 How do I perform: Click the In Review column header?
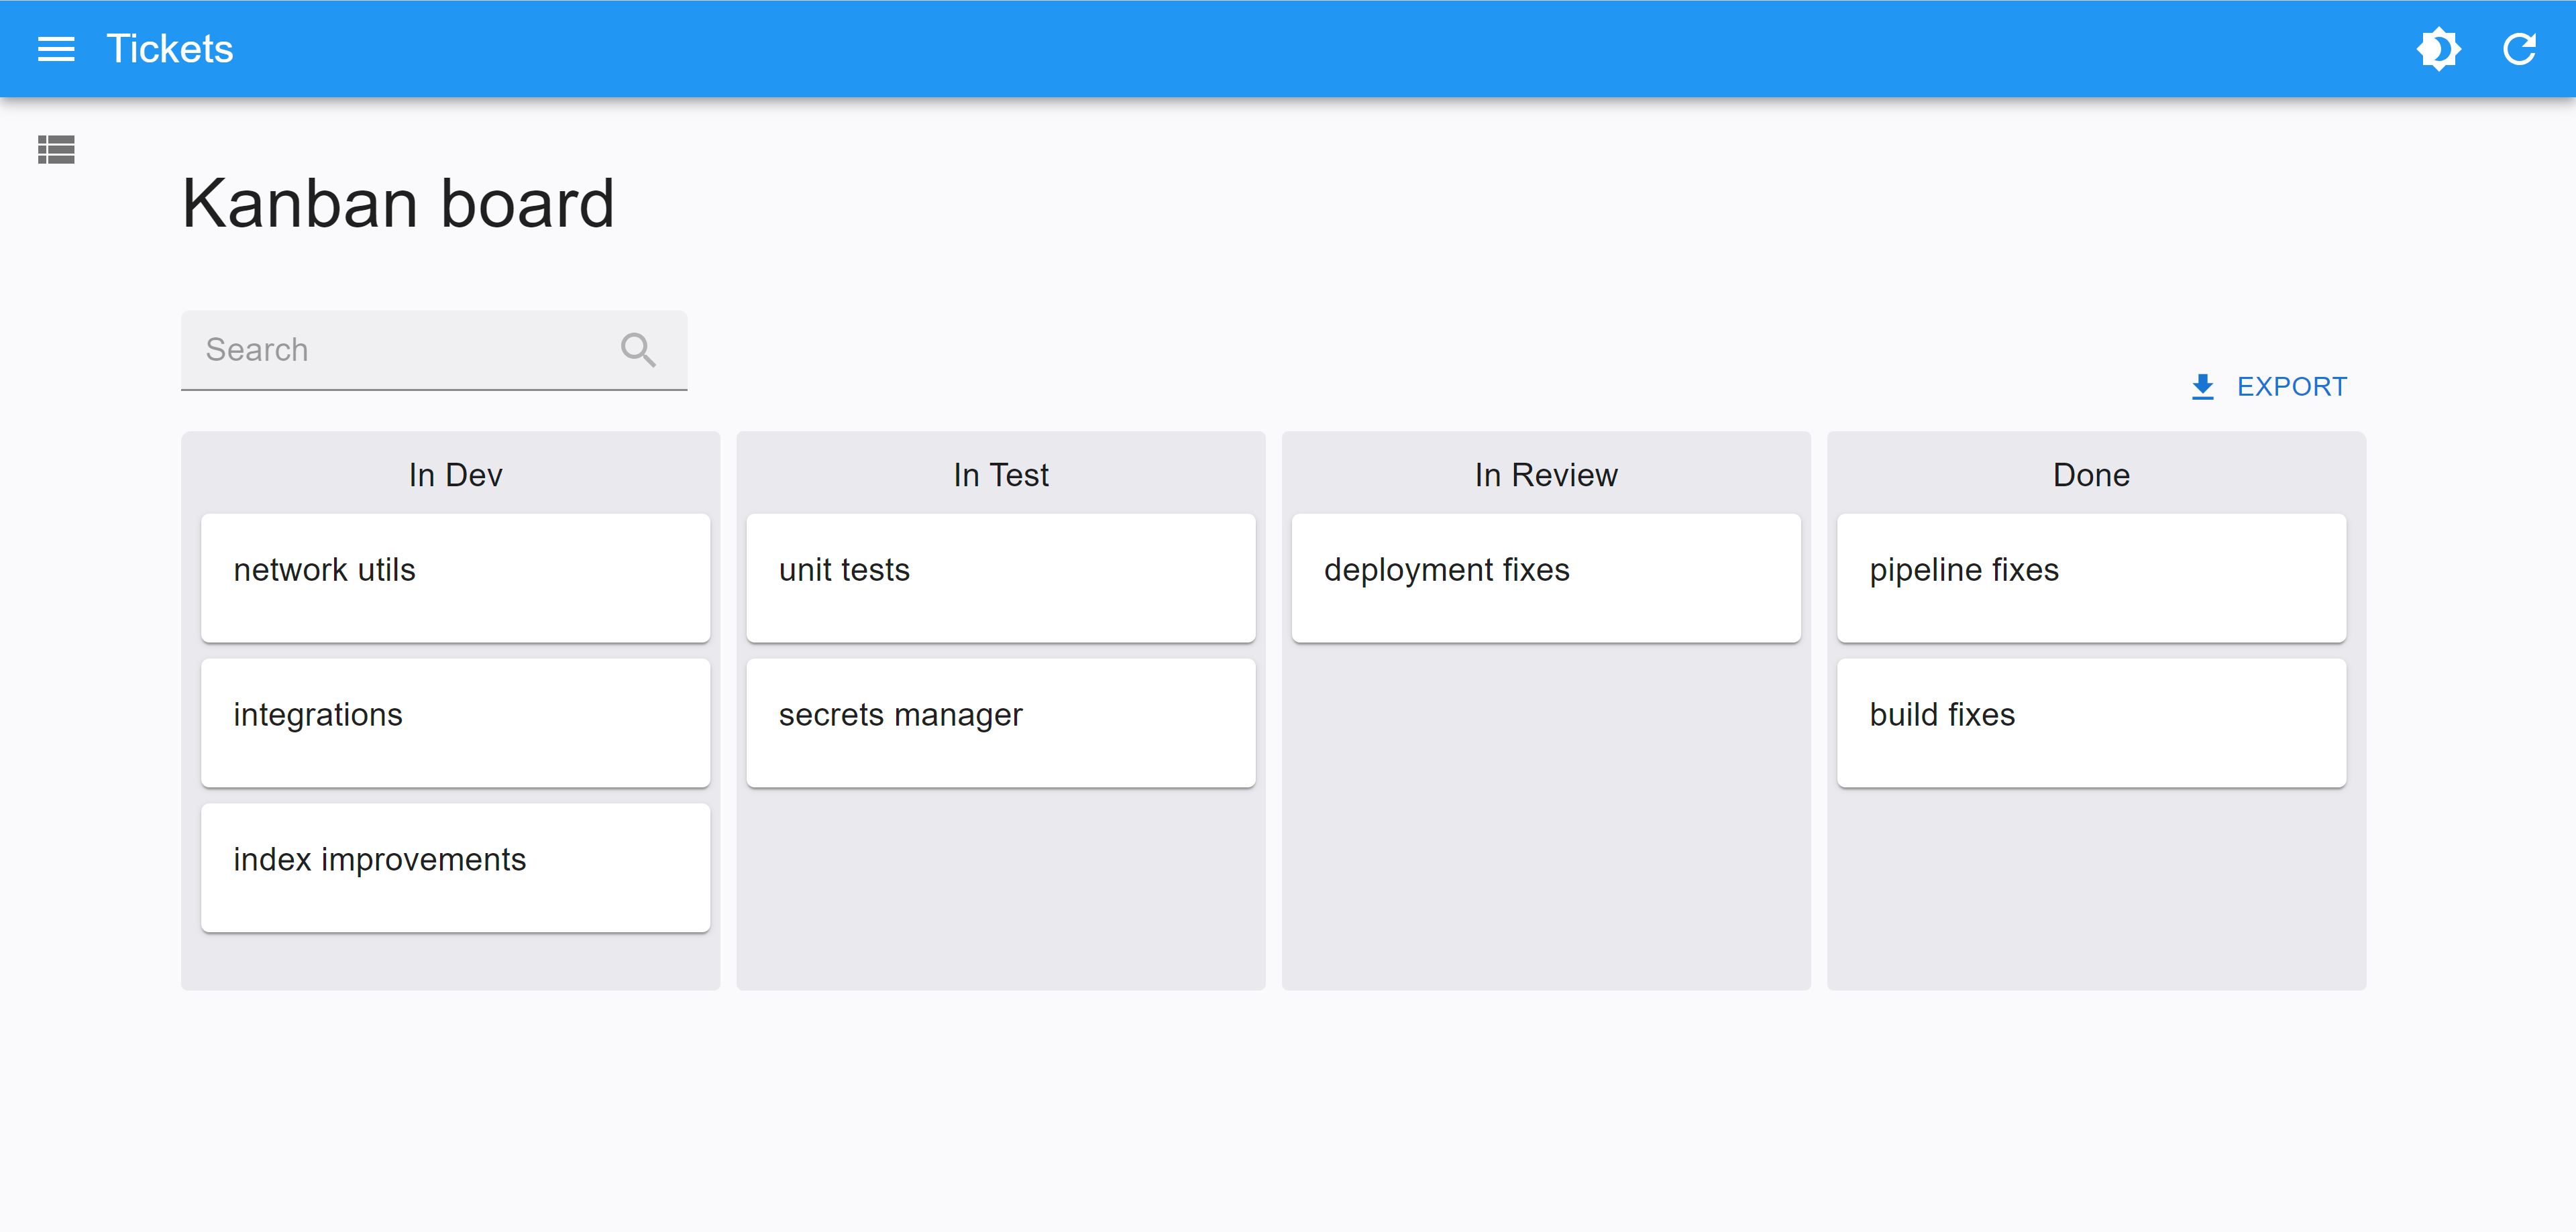click(x=1545, y=475)
